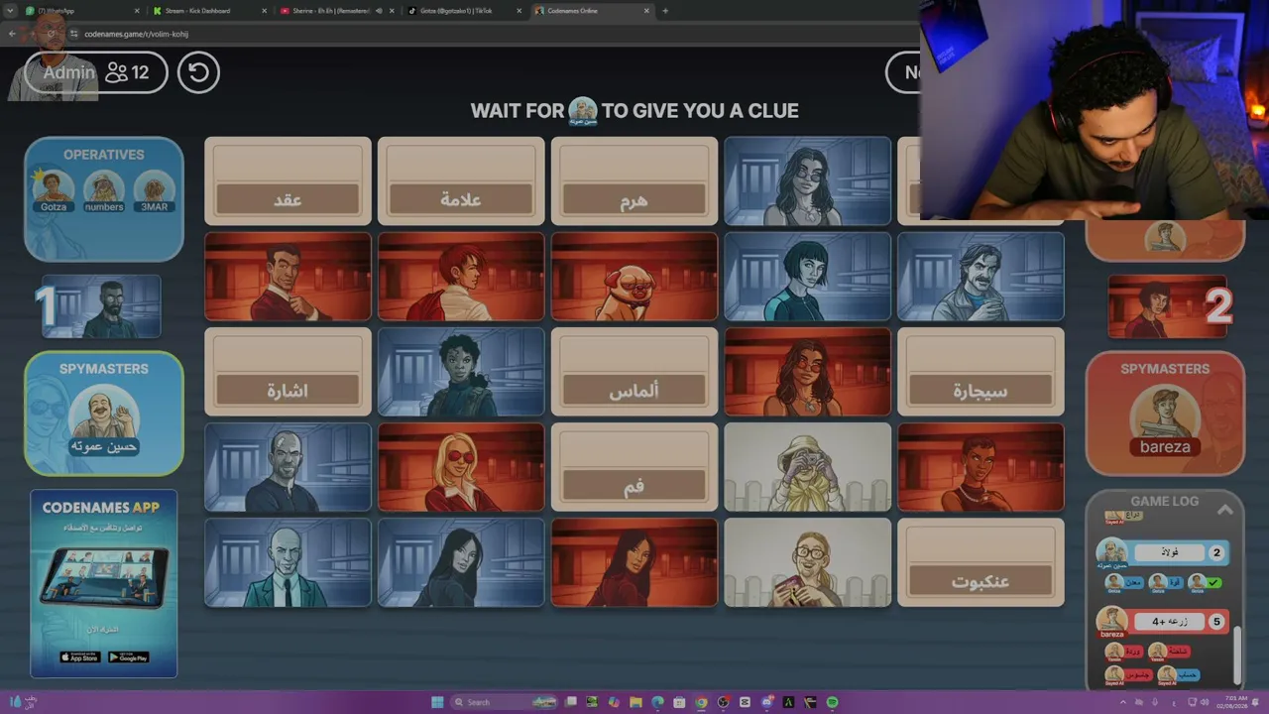Click the blue spymaster حسين عموته avatar

click(103, 420)
